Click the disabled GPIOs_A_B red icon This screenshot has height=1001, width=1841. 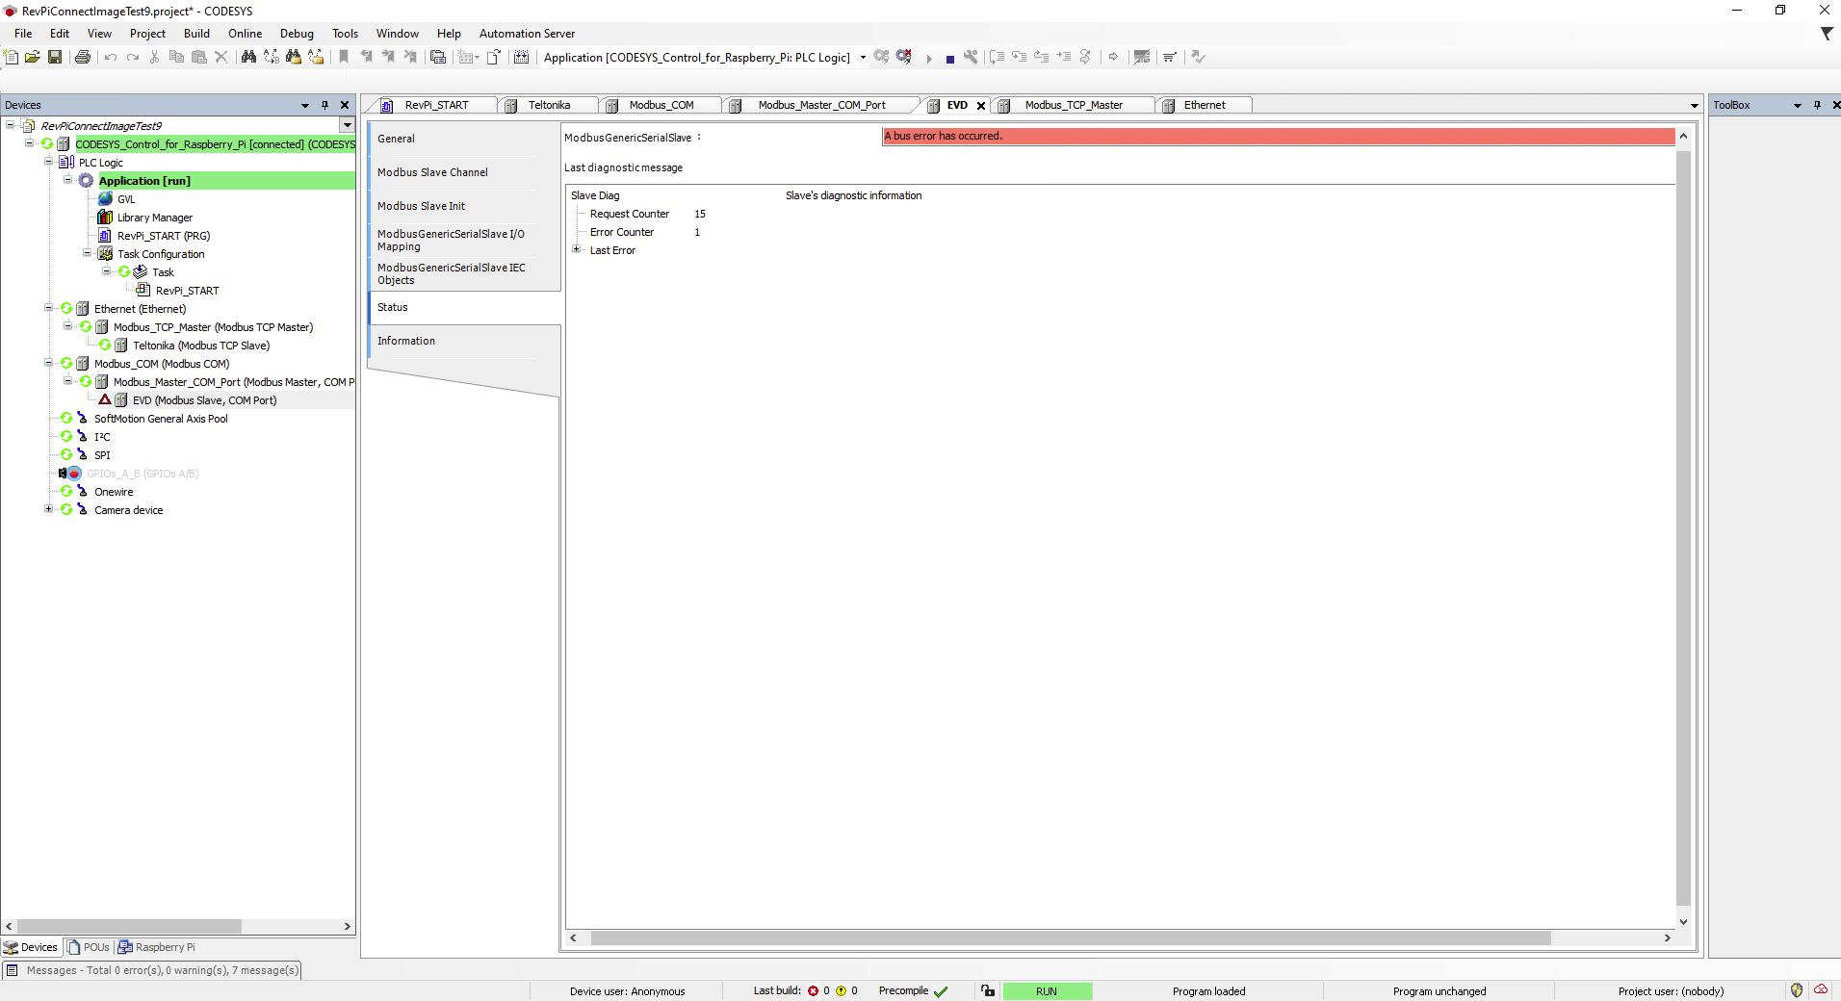74,474
